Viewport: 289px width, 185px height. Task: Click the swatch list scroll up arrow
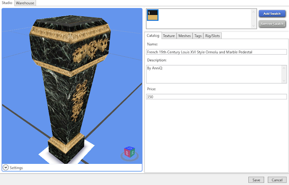point(253,12)
